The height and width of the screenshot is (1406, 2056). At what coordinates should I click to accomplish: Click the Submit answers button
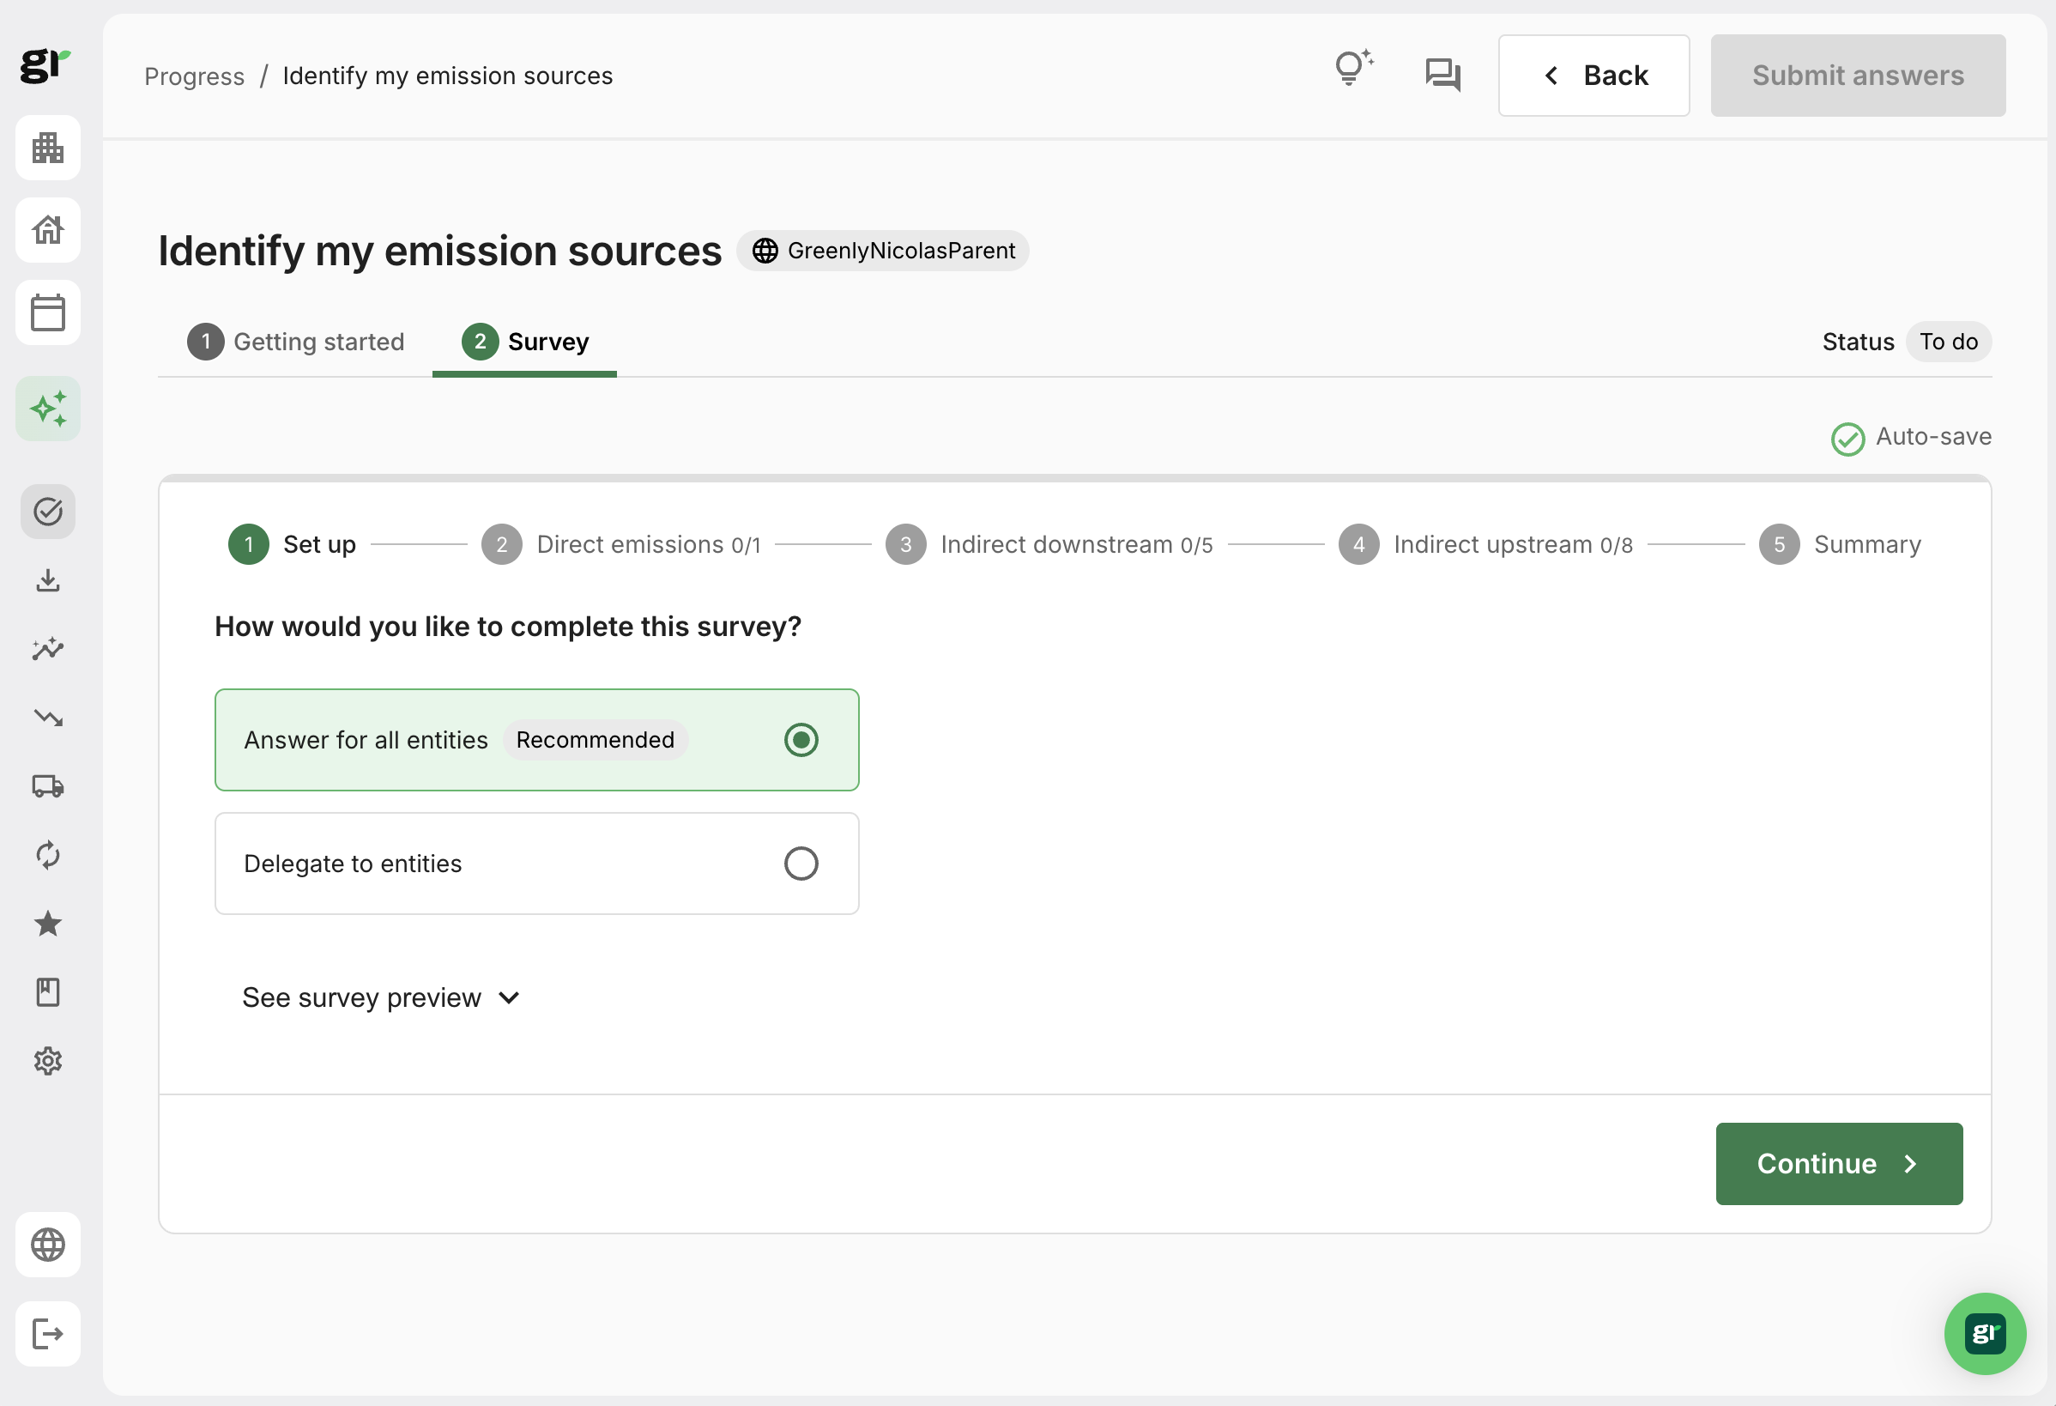click(x=1858, y=76)
